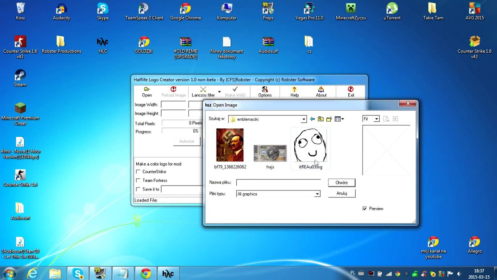Open the cs folder on desktop

(x=309, y=45)
